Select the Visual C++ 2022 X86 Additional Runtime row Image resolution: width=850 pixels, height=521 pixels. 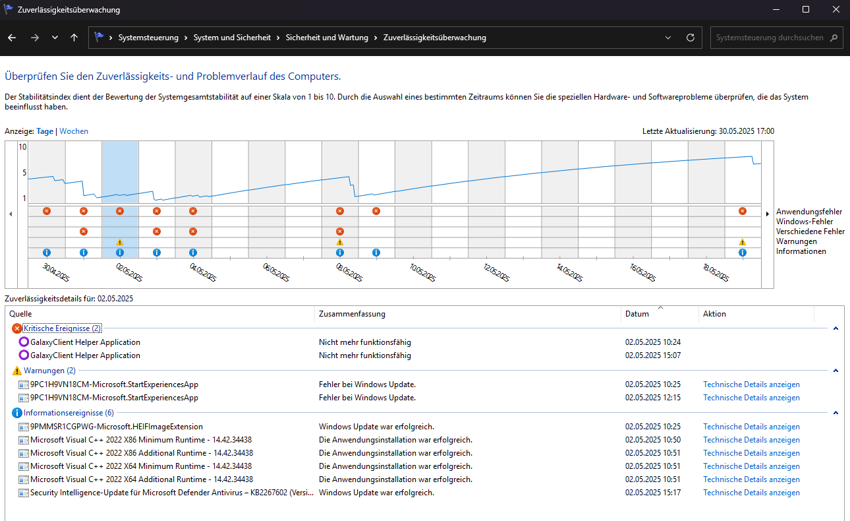point(424,453)
